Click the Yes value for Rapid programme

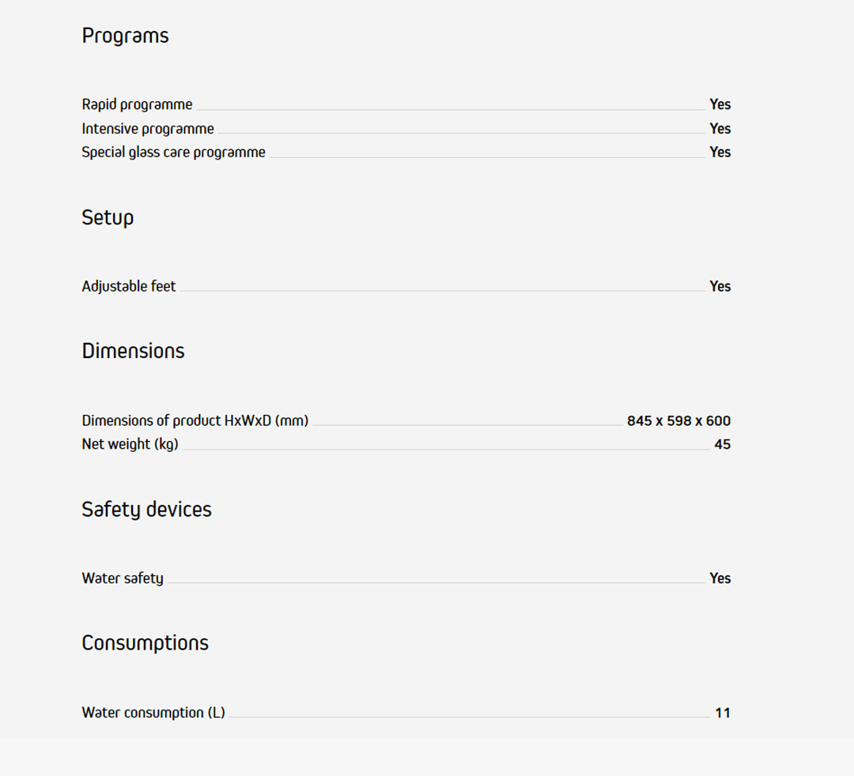pos(720,104)
